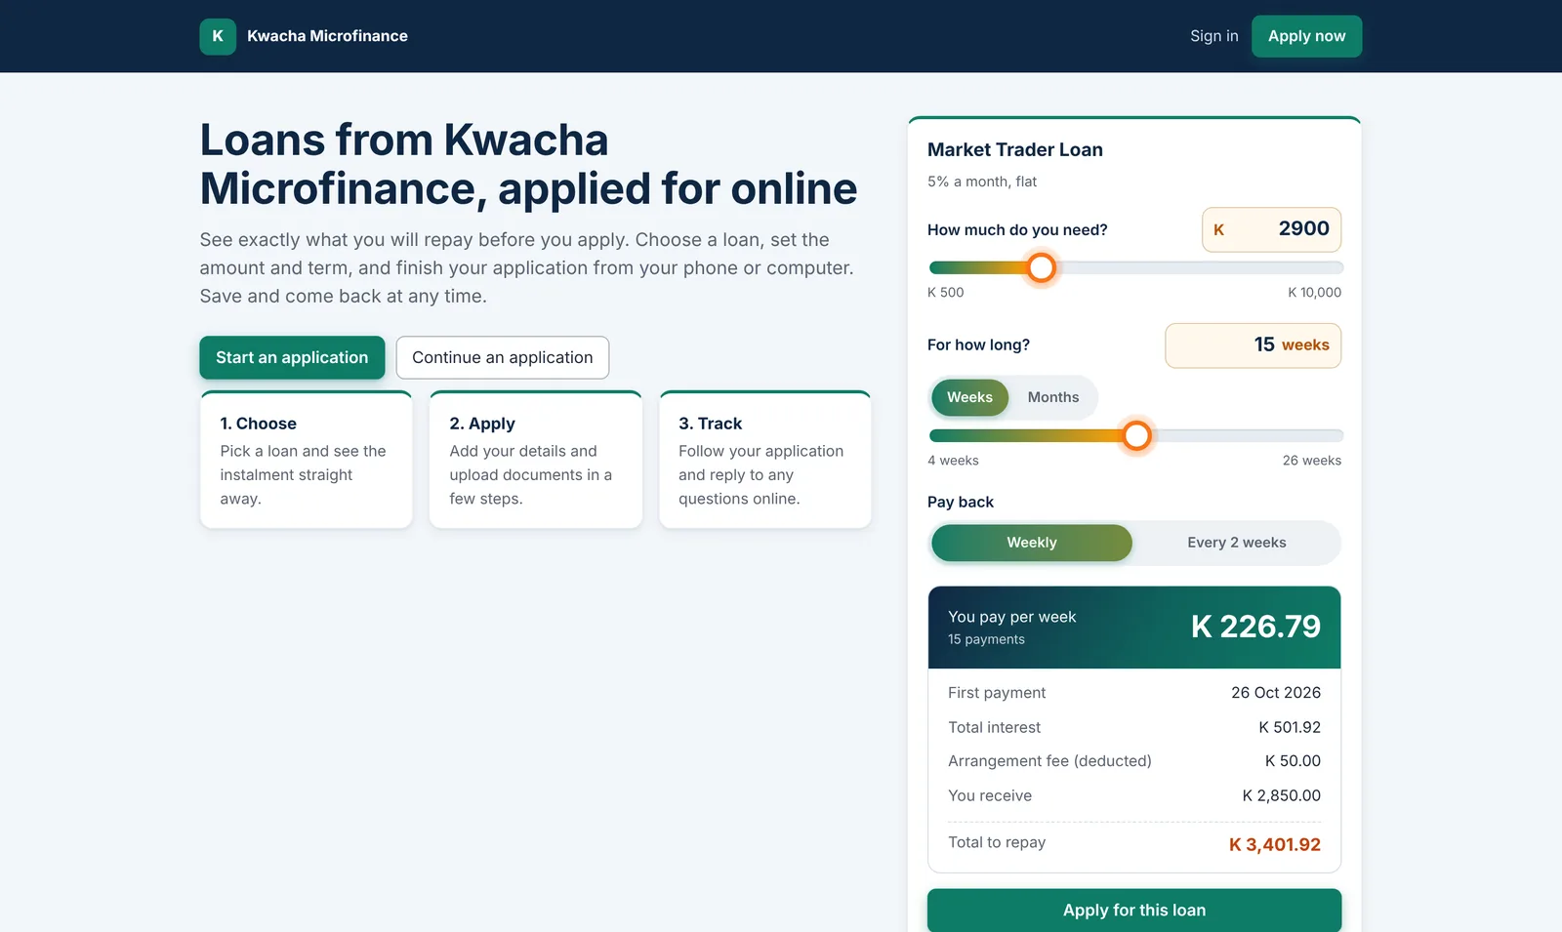The image size is (1562, 932).
Task: Click the 15 payments text
Action: click(986, 639)
